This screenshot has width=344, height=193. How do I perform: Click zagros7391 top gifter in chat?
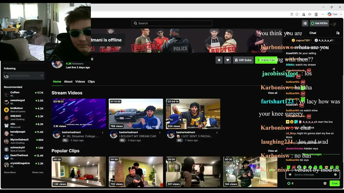point(302,40)
